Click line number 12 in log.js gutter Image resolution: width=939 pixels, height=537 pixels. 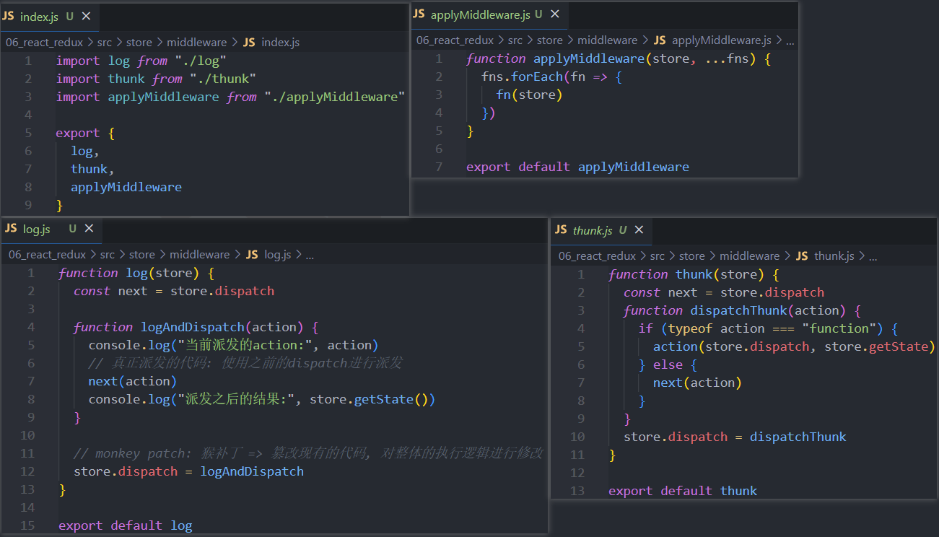click(27, 471)
